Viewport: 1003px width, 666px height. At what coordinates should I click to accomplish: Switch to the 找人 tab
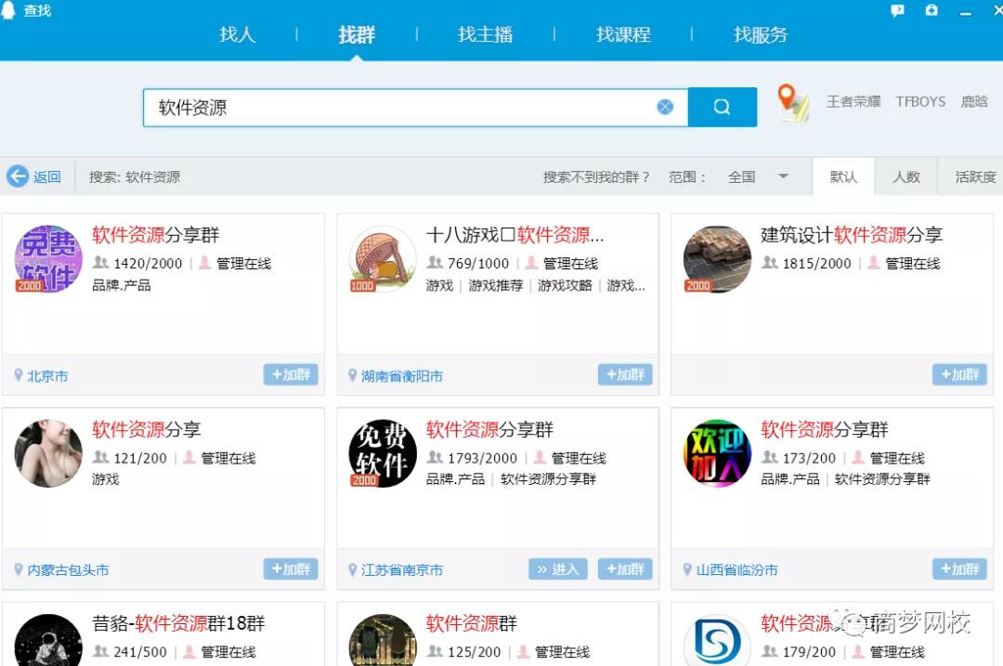point(236,35)
